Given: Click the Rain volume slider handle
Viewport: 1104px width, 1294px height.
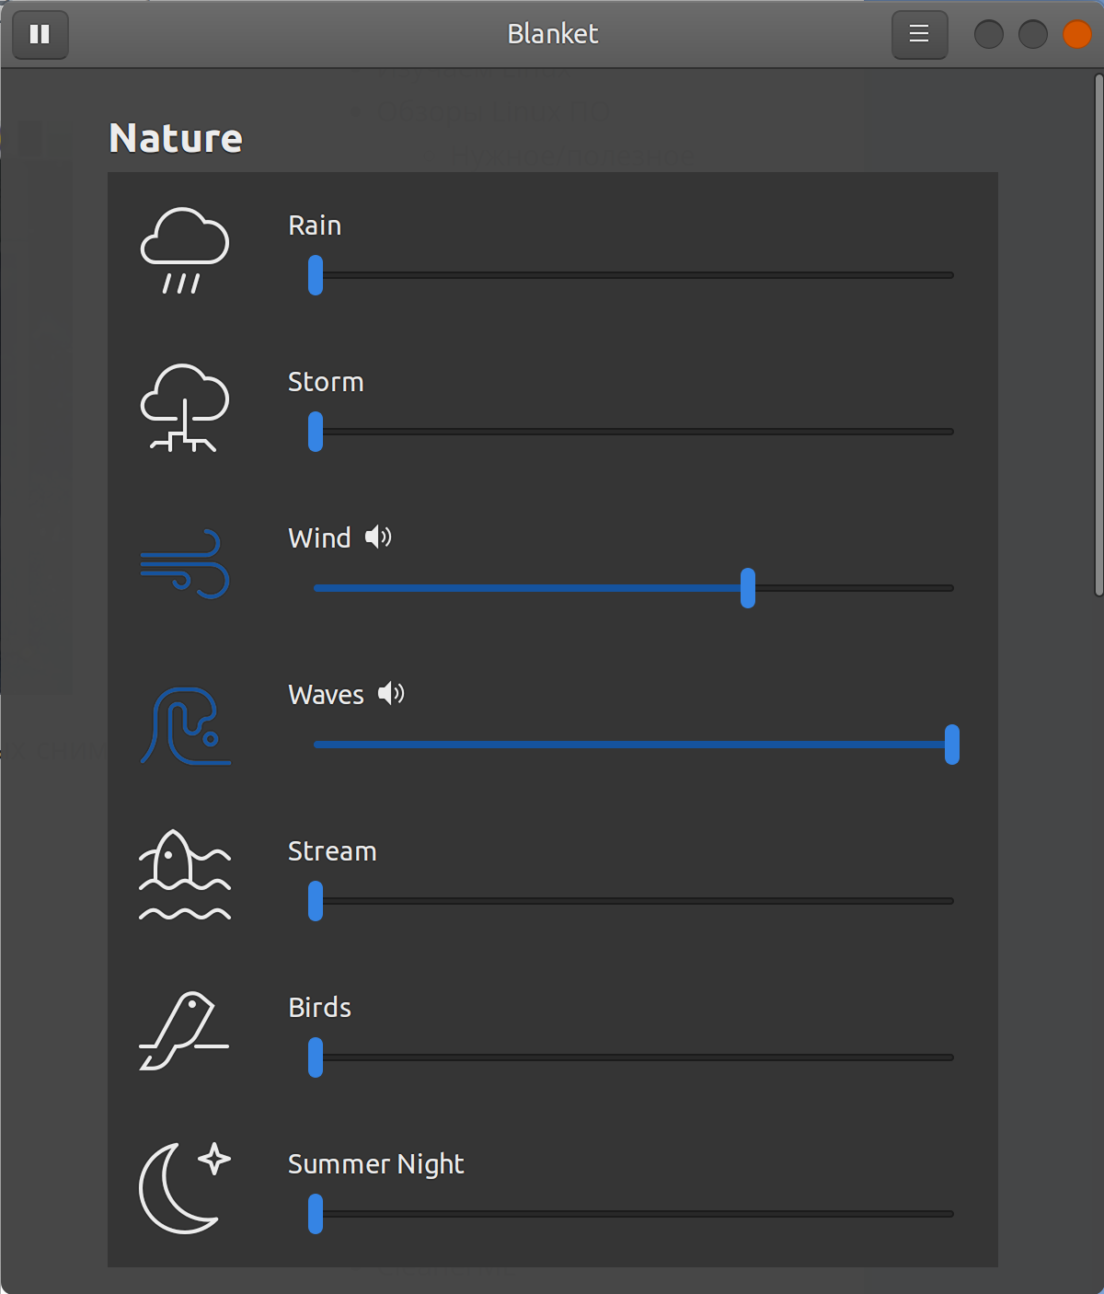Looking at the screenshot, I should 316,275.
